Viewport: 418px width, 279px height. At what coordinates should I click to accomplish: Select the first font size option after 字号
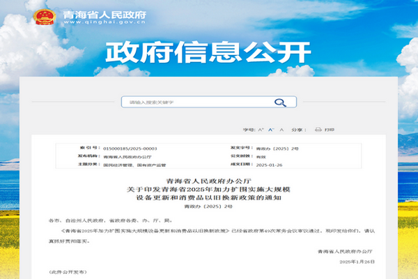coord(261,130)
